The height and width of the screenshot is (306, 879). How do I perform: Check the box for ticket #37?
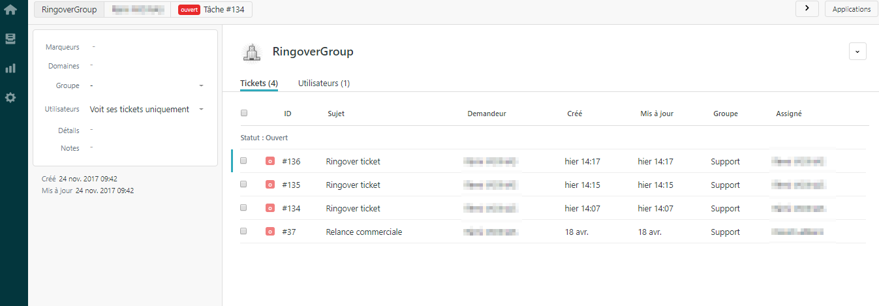tap(244, 231)
